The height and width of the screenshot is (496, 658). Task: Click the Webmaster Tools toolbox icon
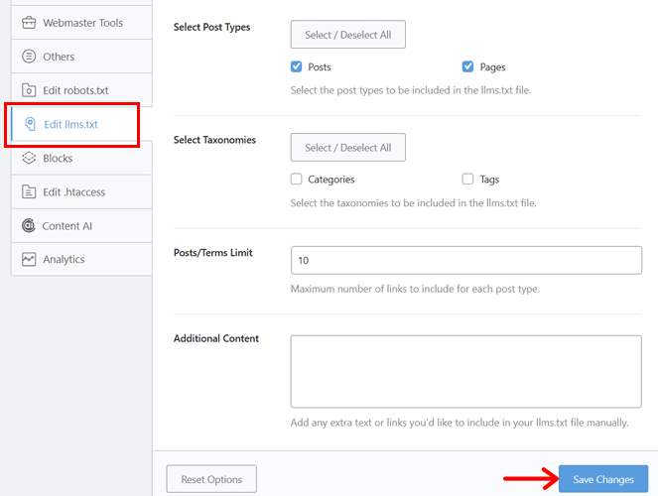[x=29, y=23]
